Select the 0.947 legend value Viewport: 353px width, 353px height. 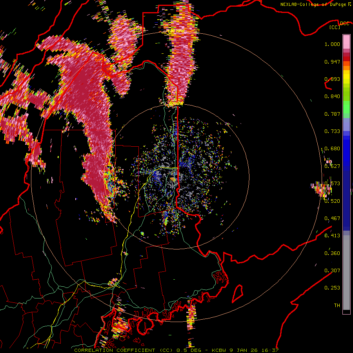click(x=332, y=62)
